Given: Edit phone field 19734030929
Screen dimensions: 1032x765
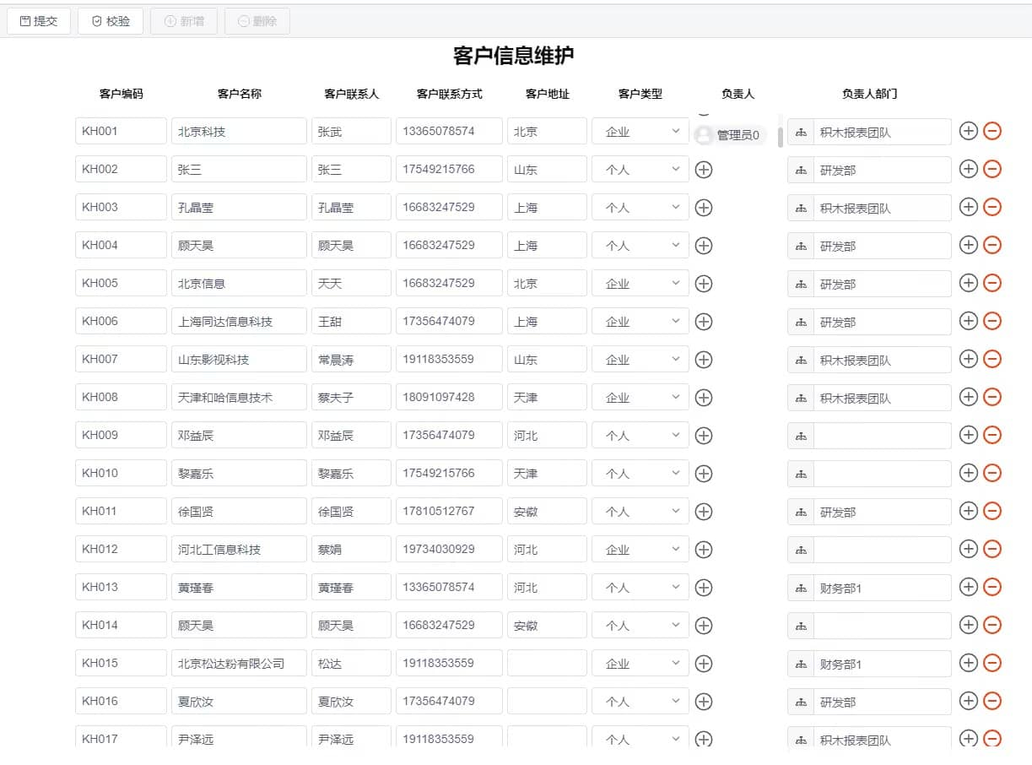Looking at the screenshot, I should pyautogui.click(x=449, y=550).
